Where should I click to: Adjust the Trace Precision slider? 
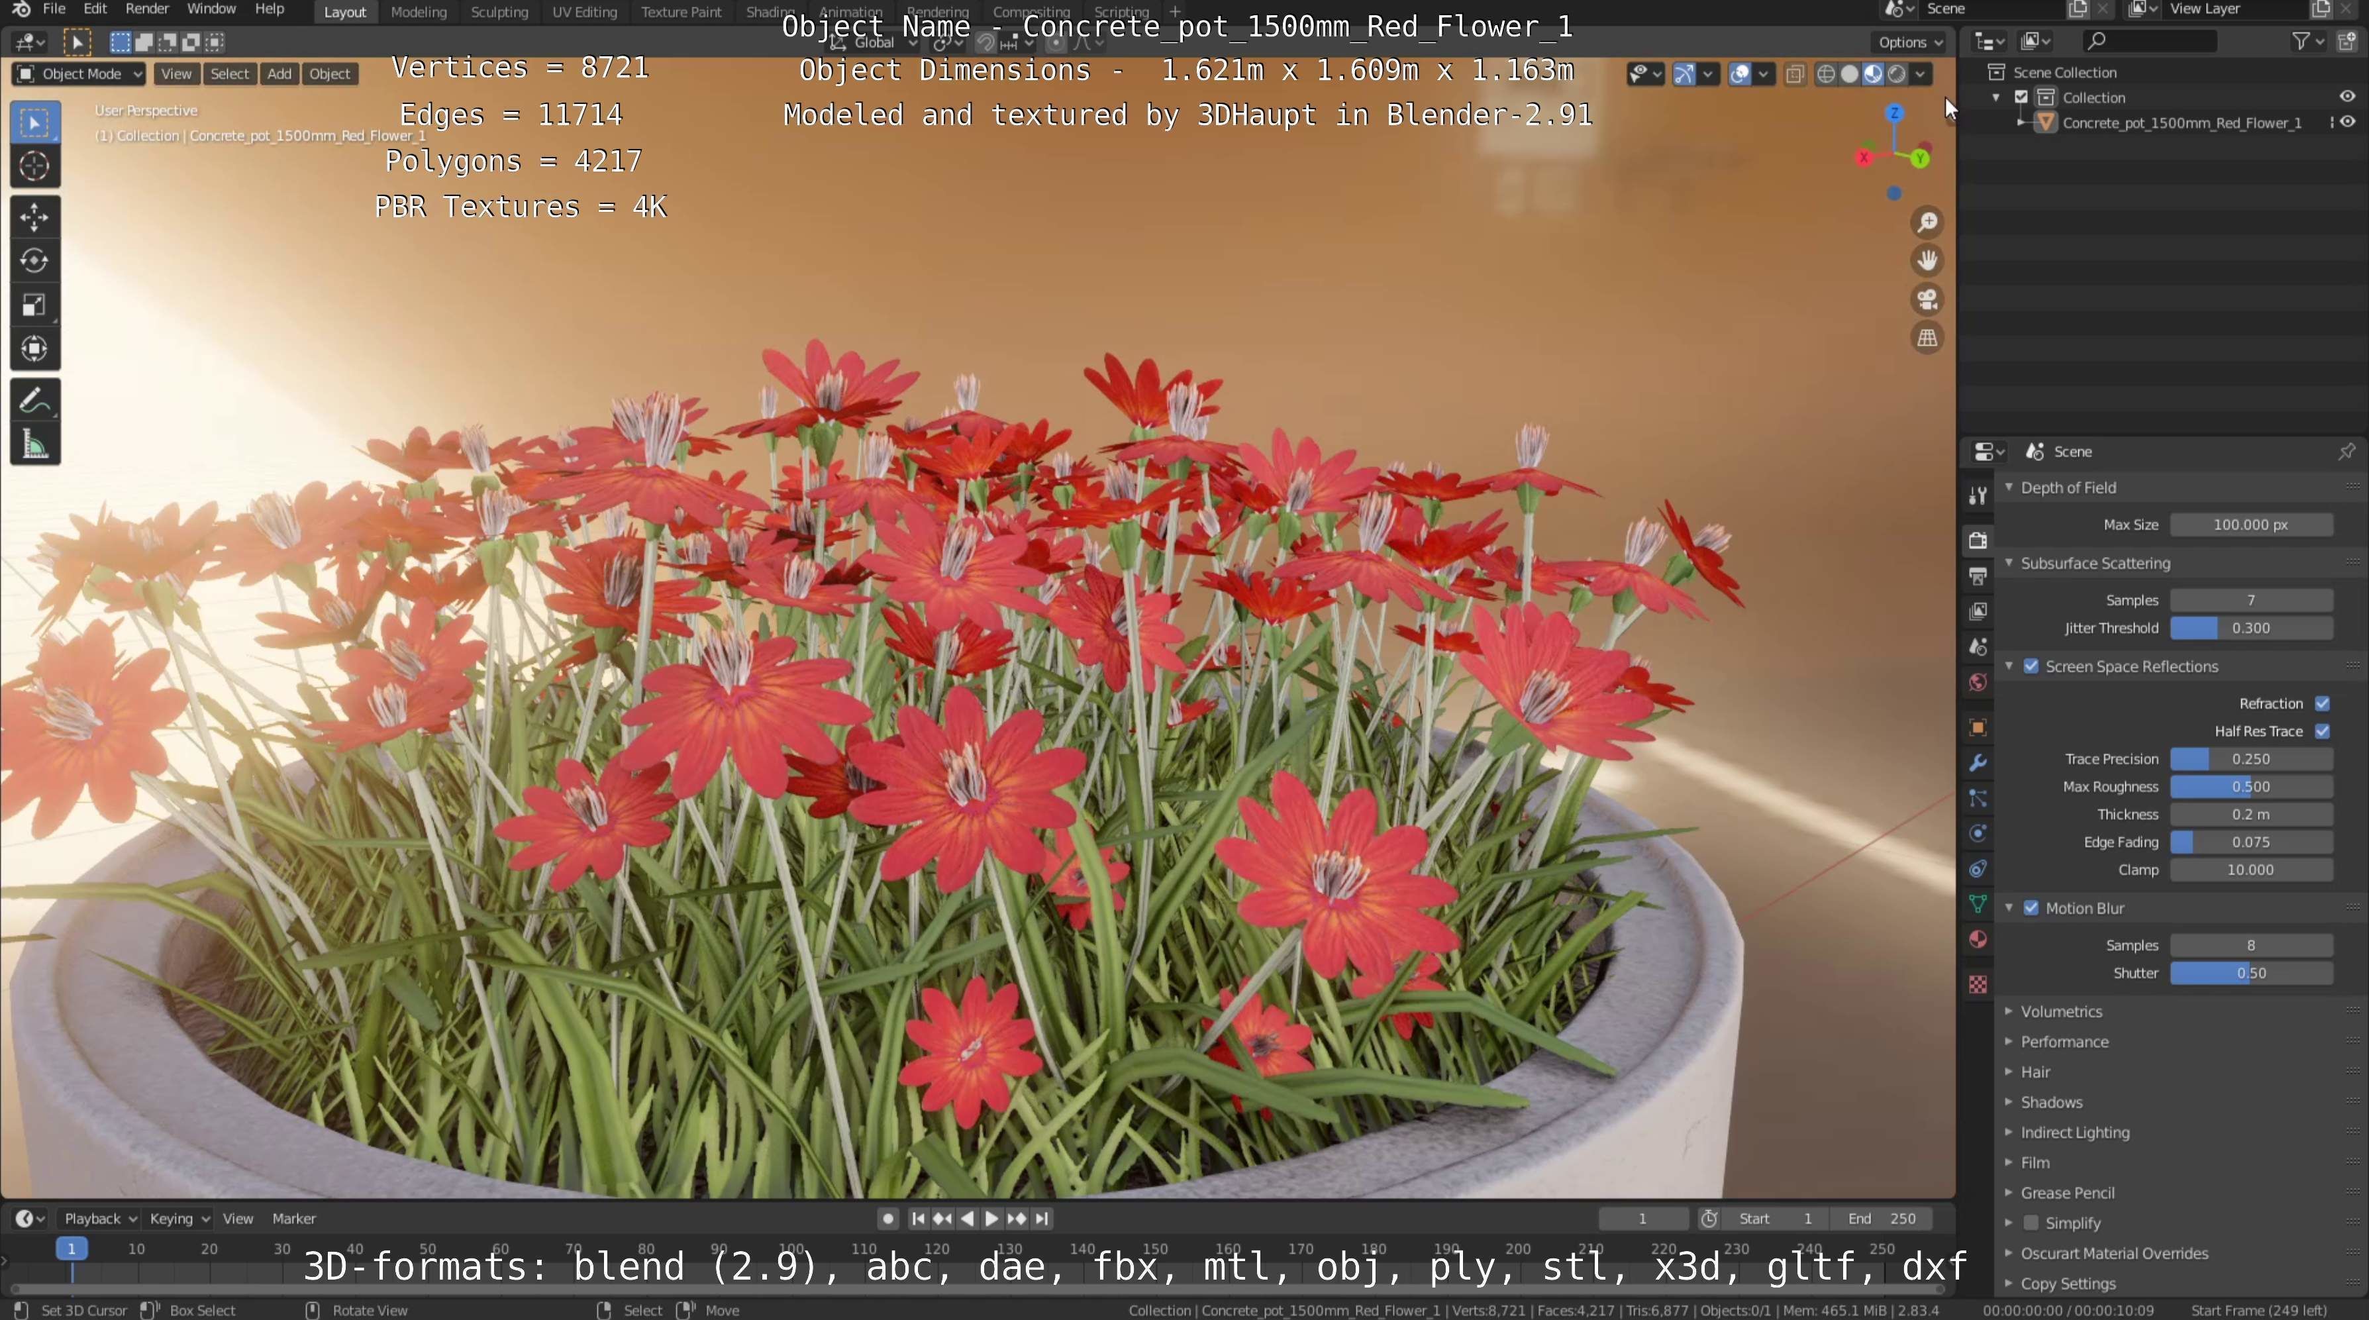click(x=2250, y=759)
